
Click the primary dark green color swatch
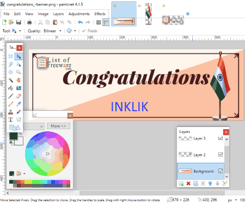point(13,136)
